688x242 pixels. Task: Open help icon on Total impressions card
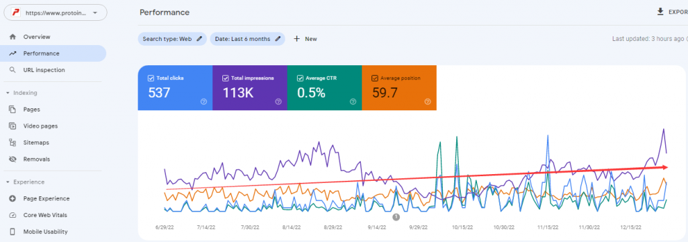(278, 102)
